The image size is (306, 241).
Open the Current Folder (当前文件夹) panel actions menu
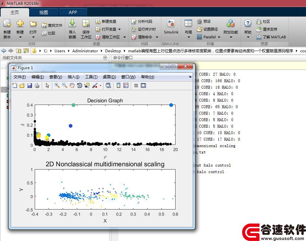105,58
